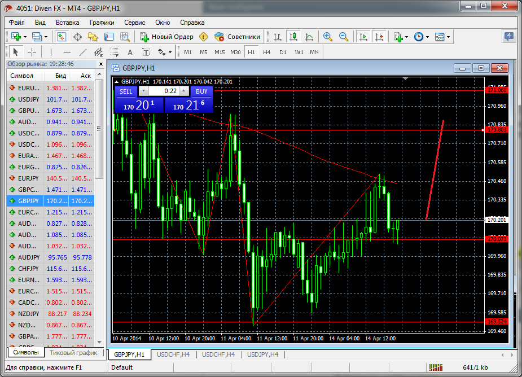Open the Файл menu
This screenshot has height=377, width=522.
16,23
